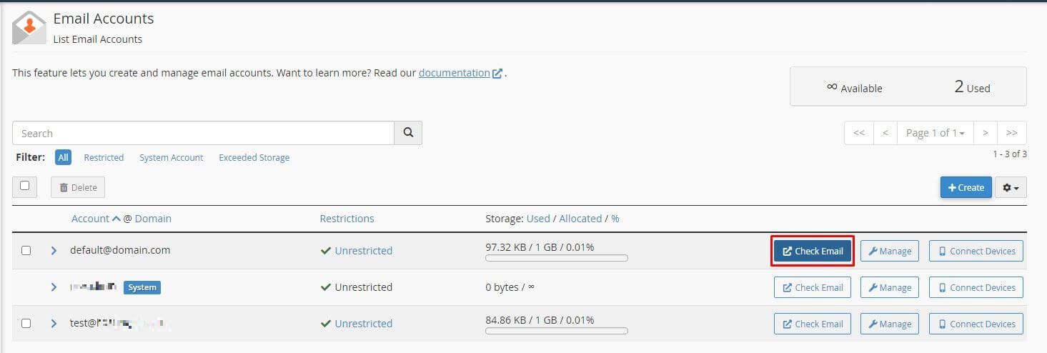
Task: Click the default@domain.com storage usage bar
Action: tap(556, 258)
